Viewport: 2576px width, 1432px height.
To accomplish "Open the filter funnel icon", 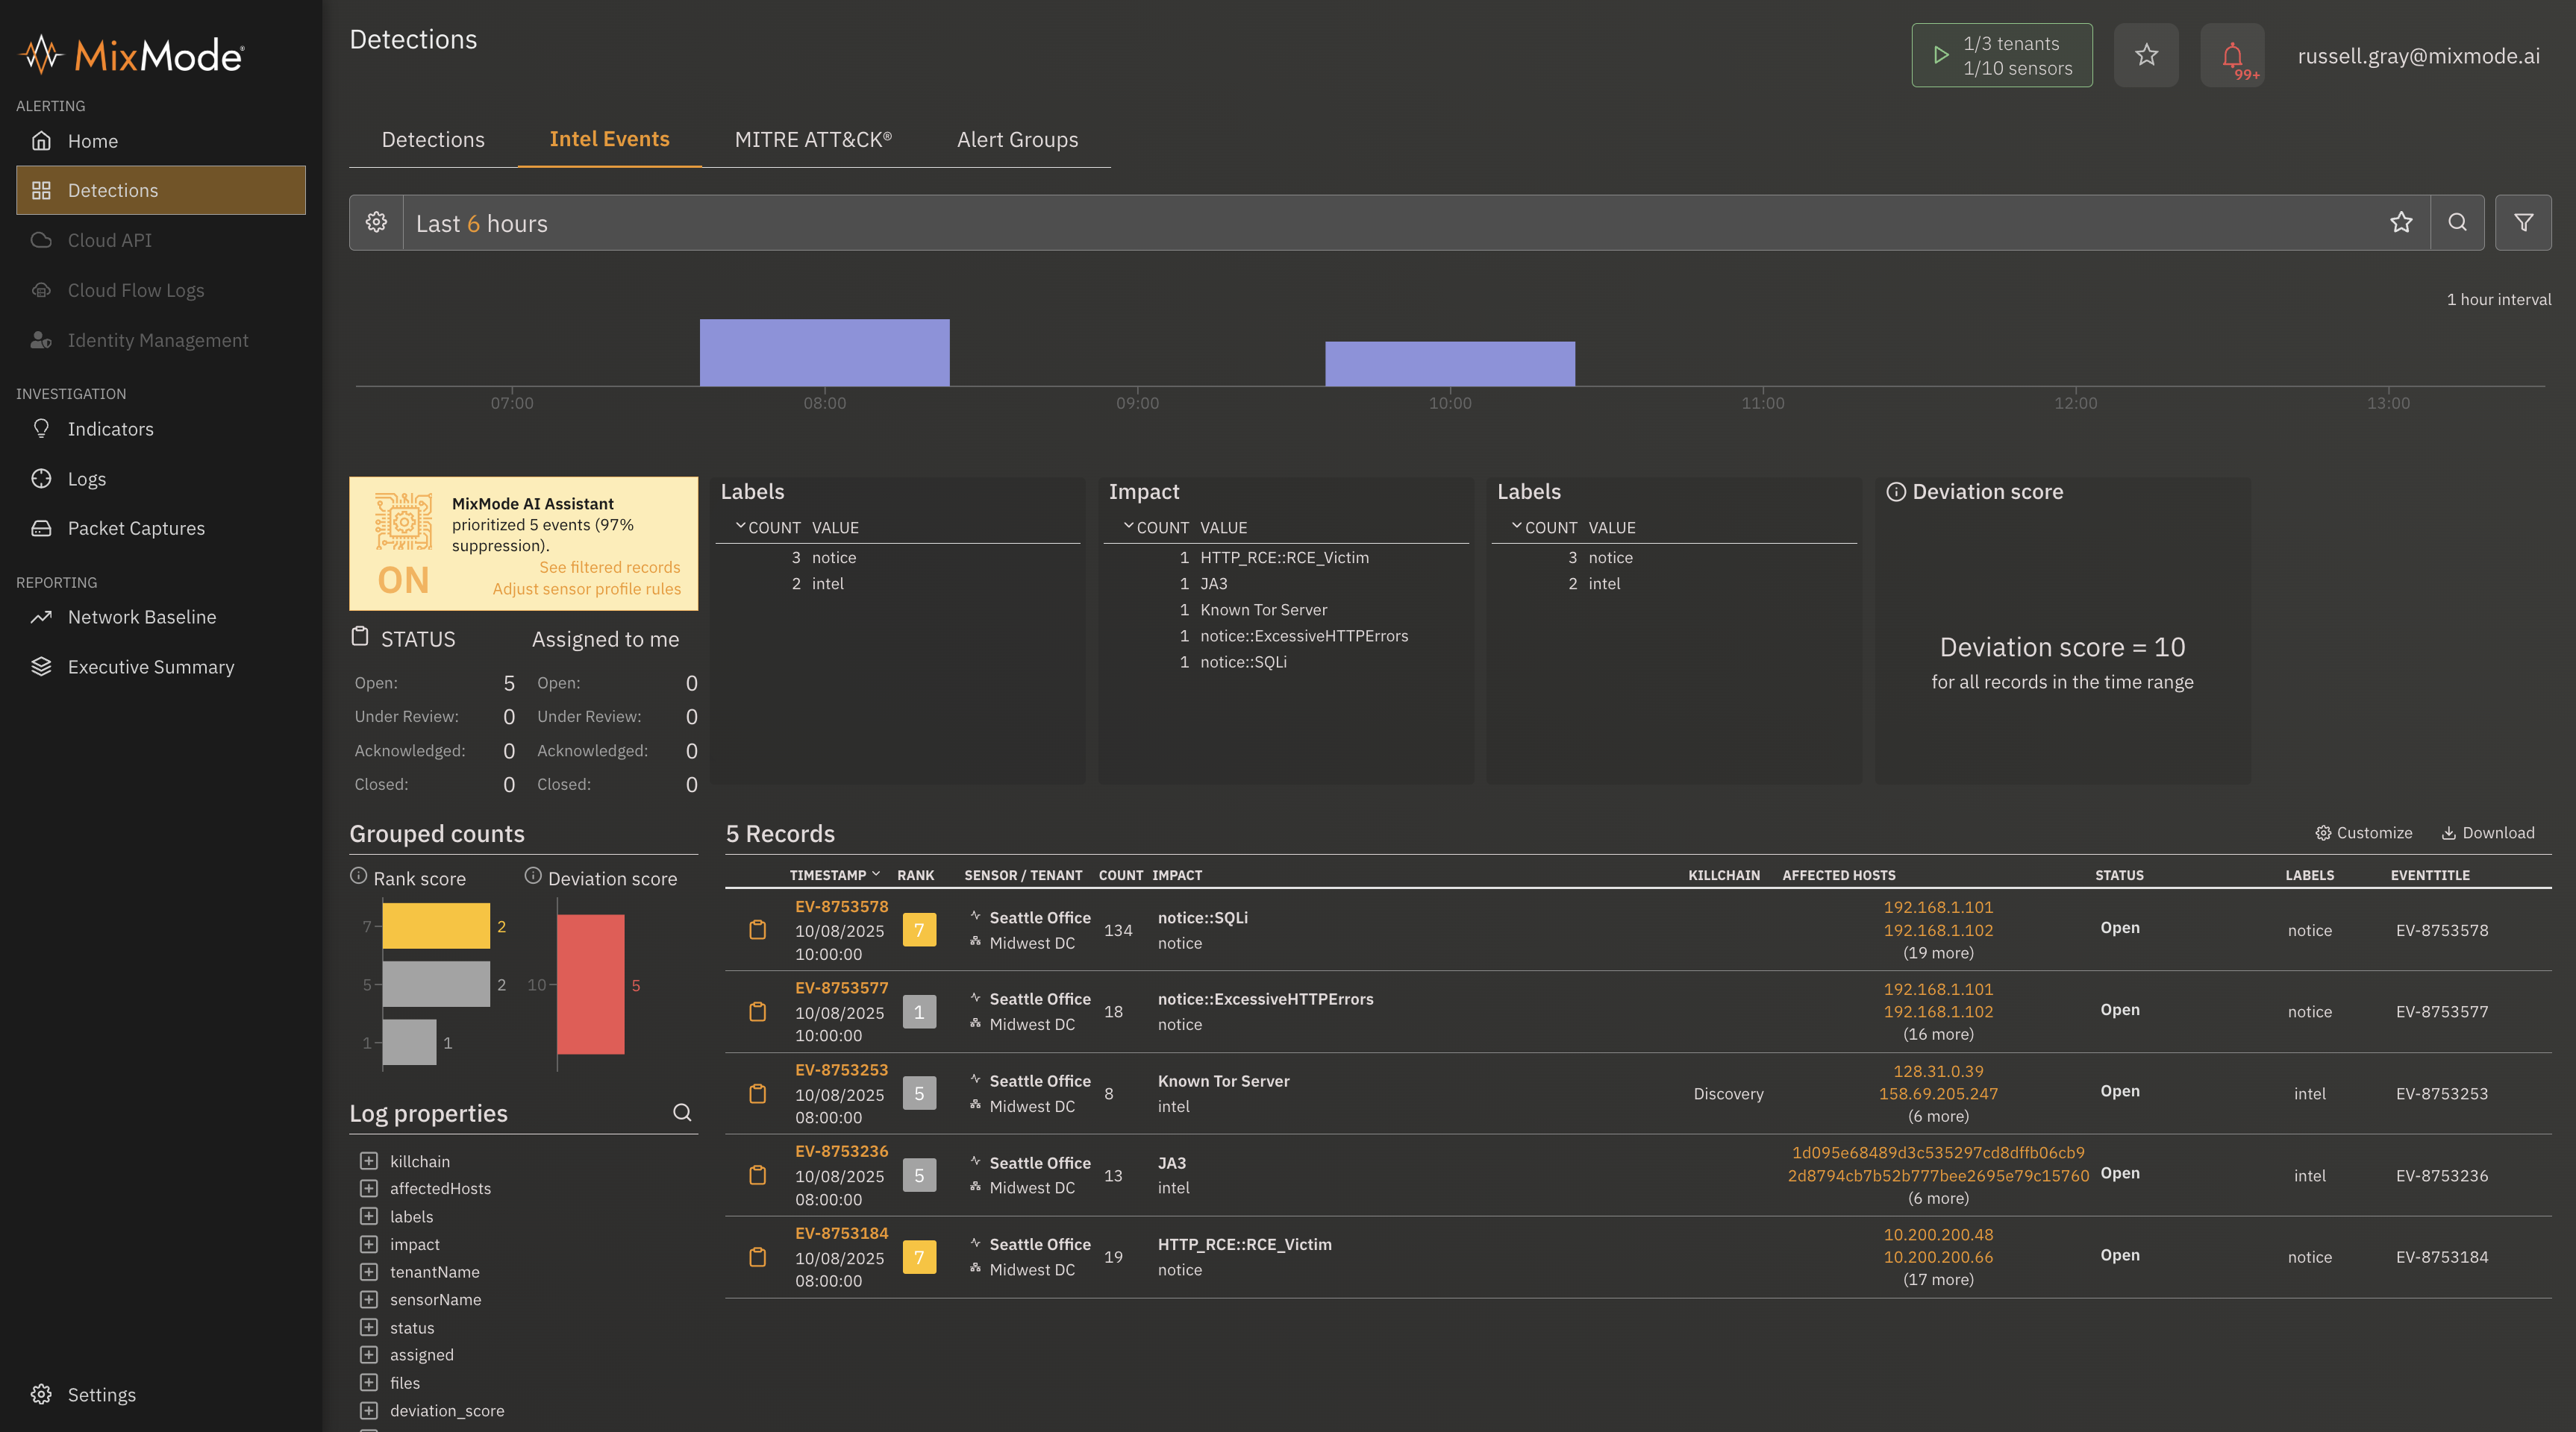I will point(2523,223).
